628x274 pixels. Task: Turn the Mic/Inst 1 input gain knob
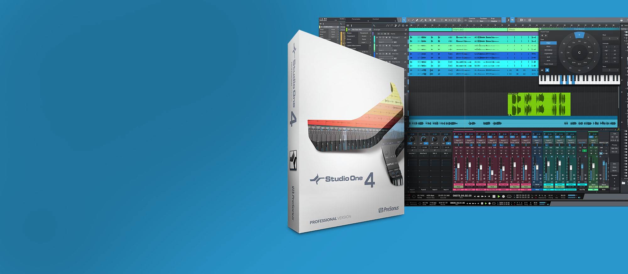tap(412, 139)
